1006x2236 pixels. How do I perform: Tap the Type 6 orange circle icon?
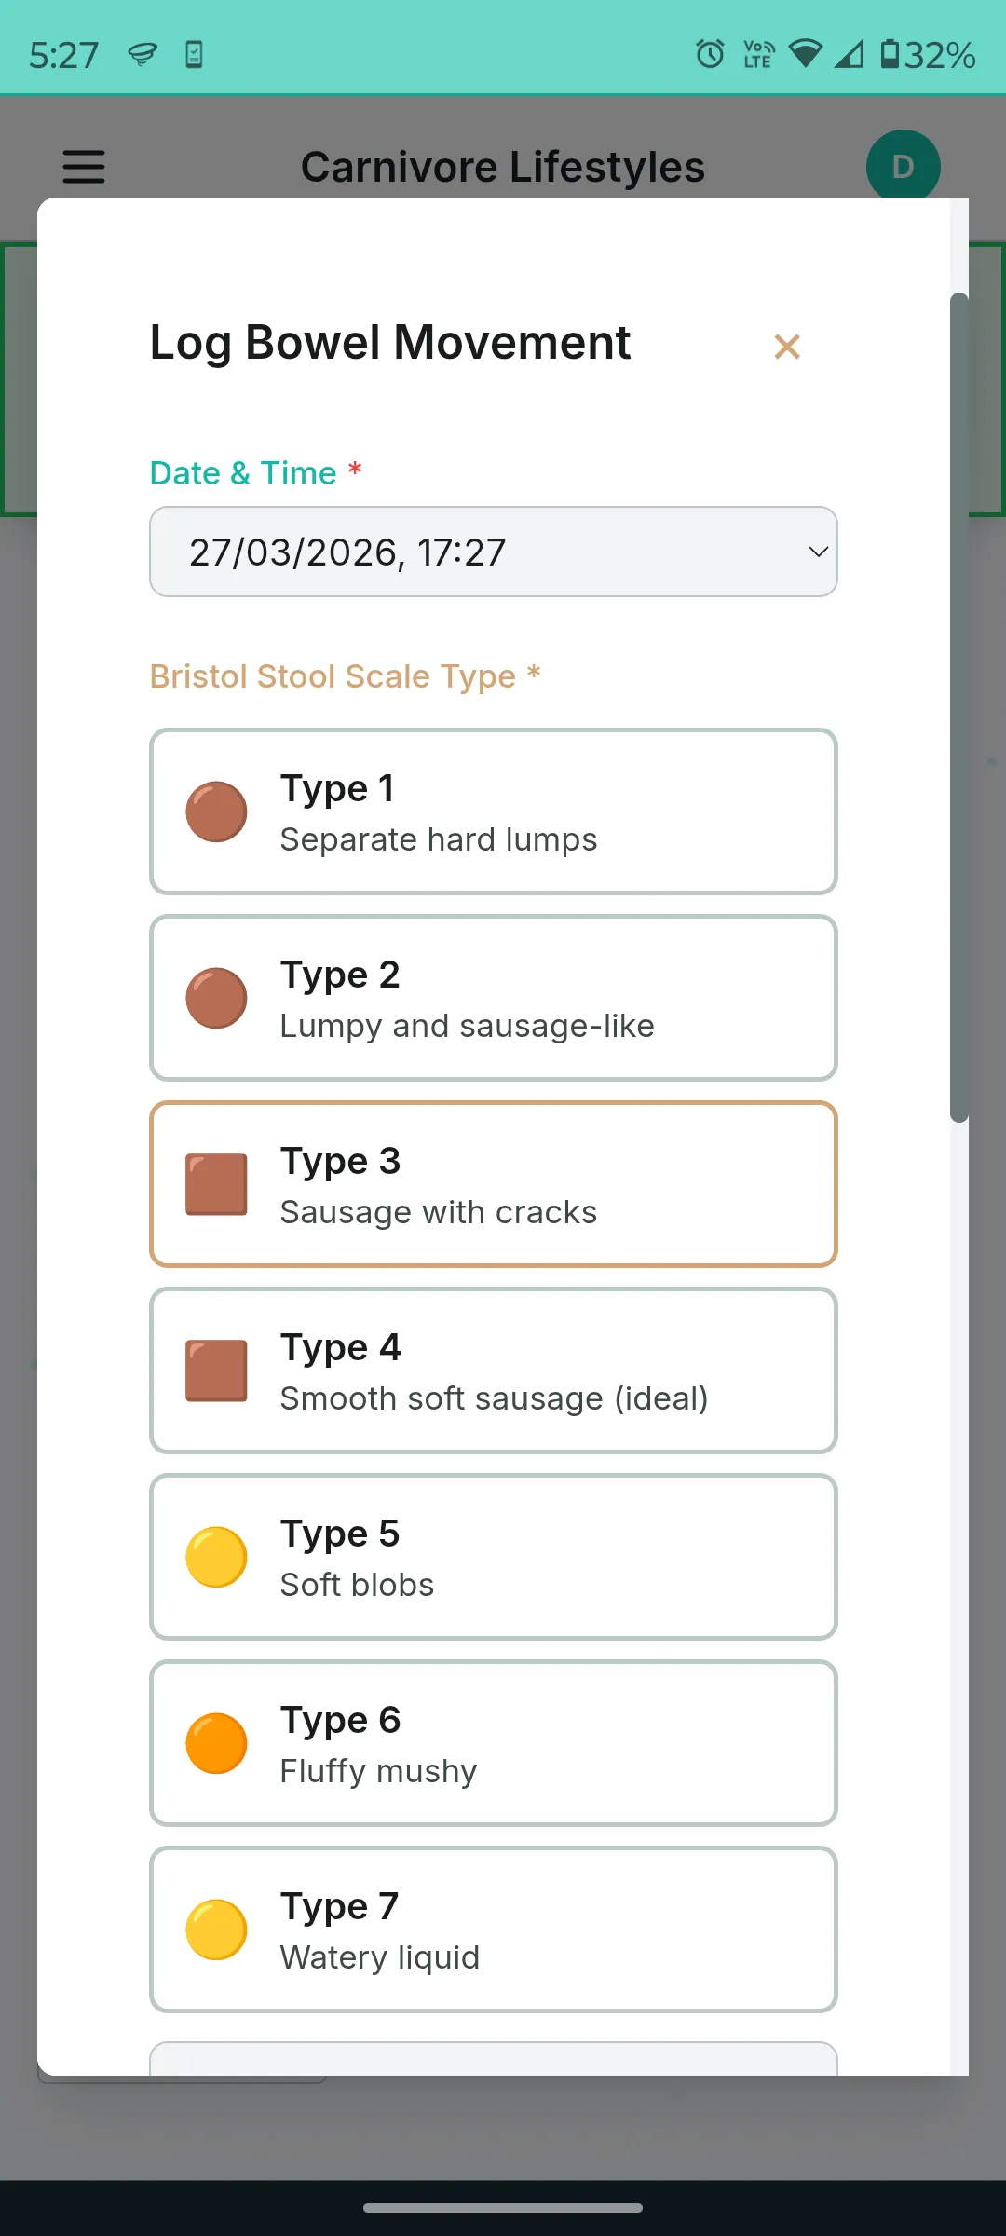[x=216, y=1743]
